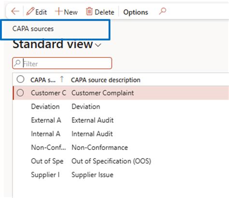Select the Supplier Issue row
The width and height of the screenshot is (229, 198).
(121, 175)
